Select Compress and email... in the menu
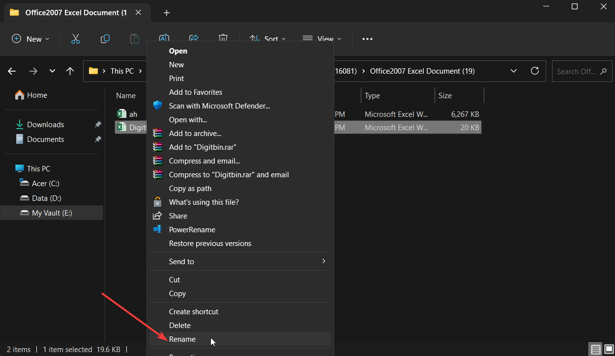The height and width of the screenshot is (356, 615). click(x=240, y=161)
